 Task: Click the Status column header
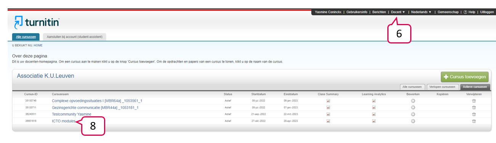pyautogui.click(x=228, y=94)
